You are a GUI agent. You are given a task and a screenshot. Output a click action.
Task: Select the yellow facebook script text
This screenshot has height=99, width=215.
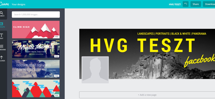(x=200, y=60)
